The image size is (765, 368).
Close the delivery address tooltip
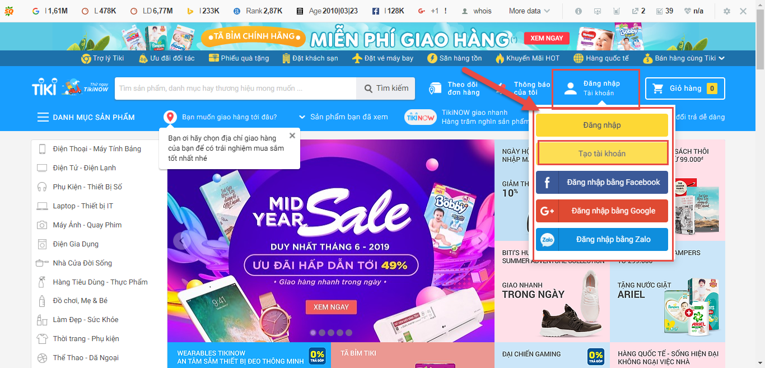[x=292, y=136]
